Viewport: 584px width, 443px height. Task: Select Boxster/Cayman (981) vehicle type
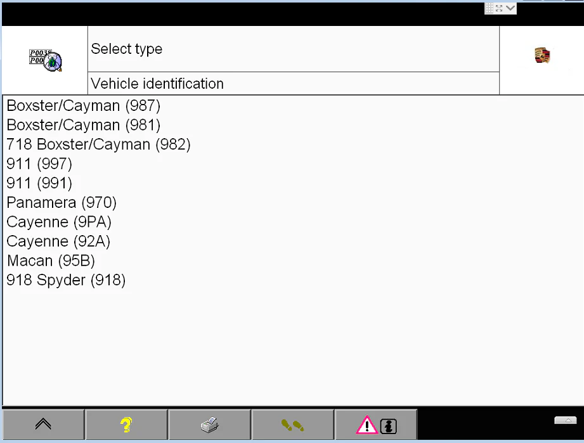(x=84, y=125)
